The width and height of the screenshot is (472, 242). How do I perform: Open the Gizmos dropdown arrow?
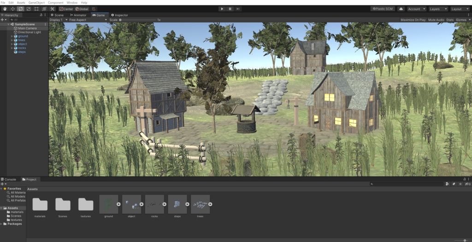469,20
